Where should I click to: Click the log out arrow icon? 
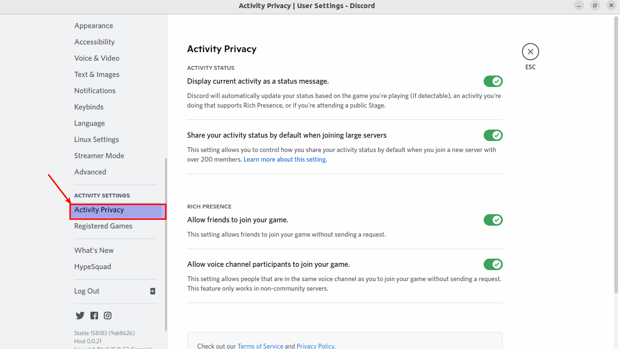tap(153, 291)
